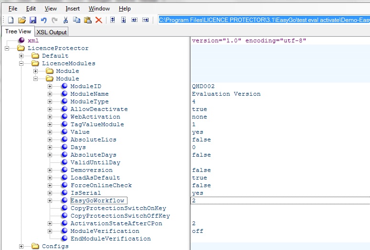This screenshot has width=370, height=250.
Task: Switch to the XSL Output tab
Action: (x=52, y=32)
